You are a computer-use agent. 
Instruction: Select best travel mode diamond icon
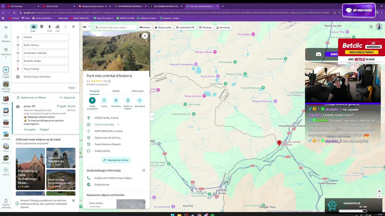point(26,27)
